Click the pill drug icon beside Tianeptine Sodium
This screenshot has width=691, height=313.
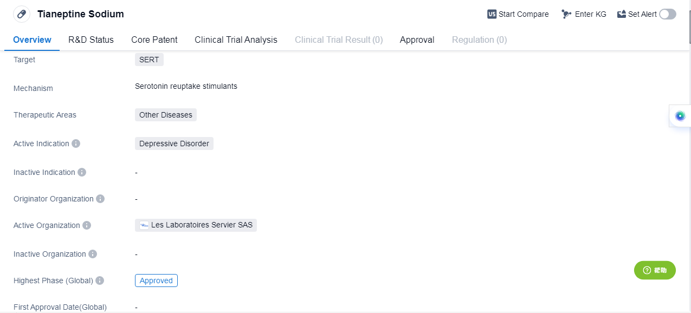(22, 14)
